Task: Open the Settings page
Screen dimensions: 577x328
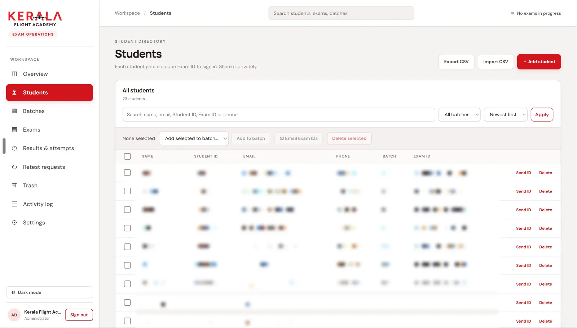Action: pos(49,223)
